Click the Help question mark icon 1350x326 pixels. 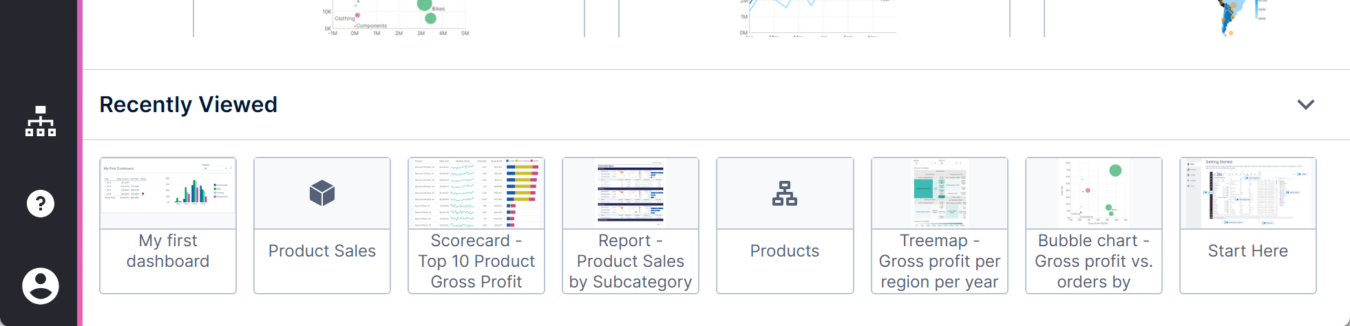[x=41, y=204]
